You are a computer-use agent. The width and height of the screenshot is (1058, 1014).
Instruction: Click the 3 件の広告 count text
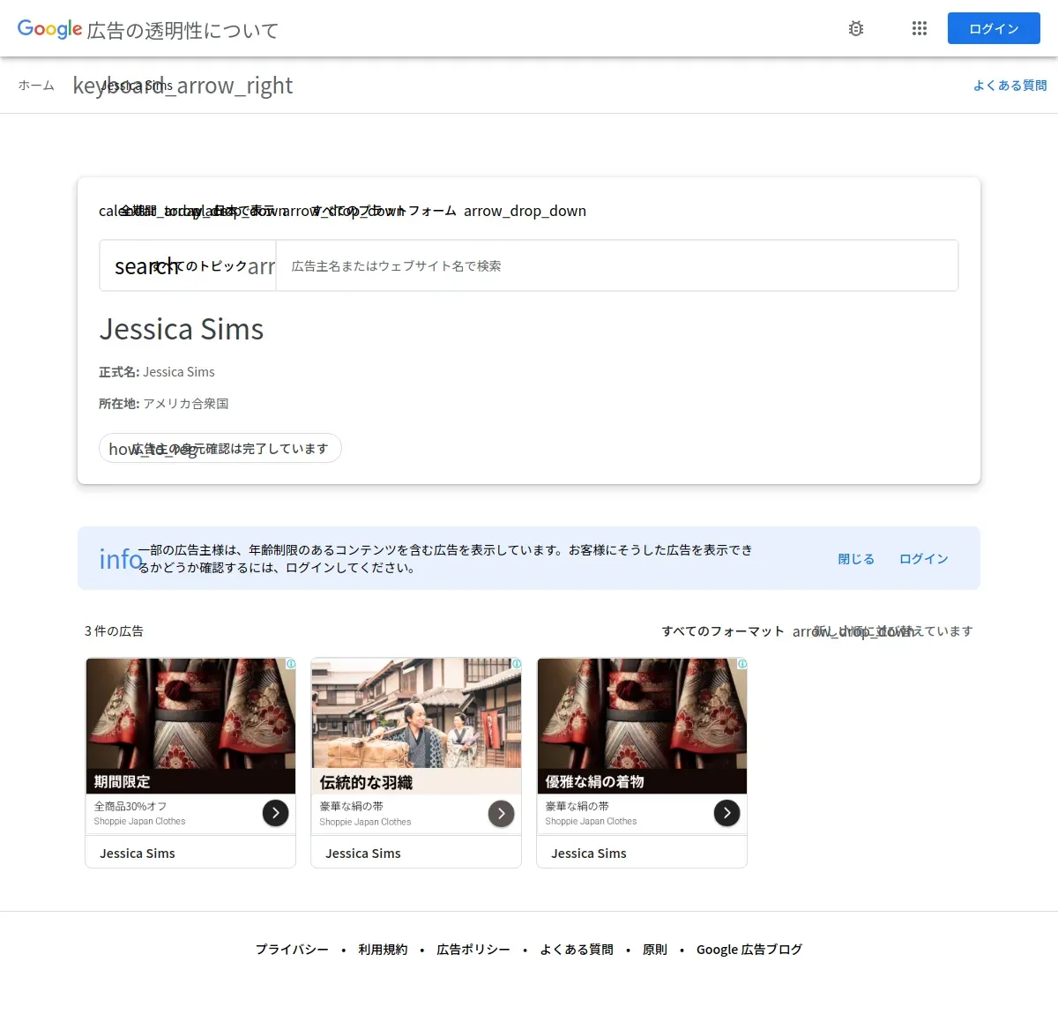(114, 631)
